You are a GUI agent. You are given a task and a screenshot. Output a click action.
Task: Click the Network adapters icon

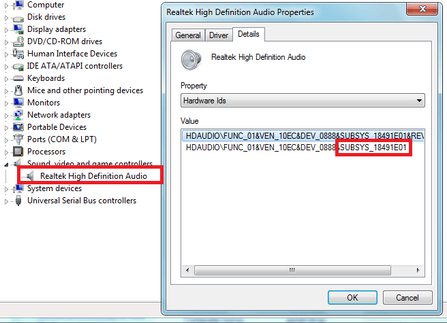click(18, 115)
